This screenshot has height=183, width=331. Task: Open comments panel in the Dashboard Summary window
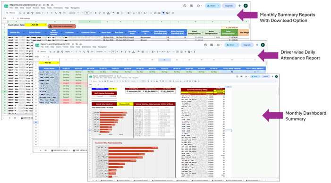(x=241, y=76)
